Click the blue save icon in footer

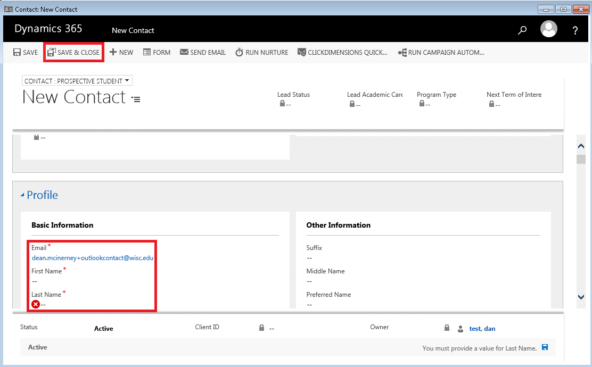(545, 347)
